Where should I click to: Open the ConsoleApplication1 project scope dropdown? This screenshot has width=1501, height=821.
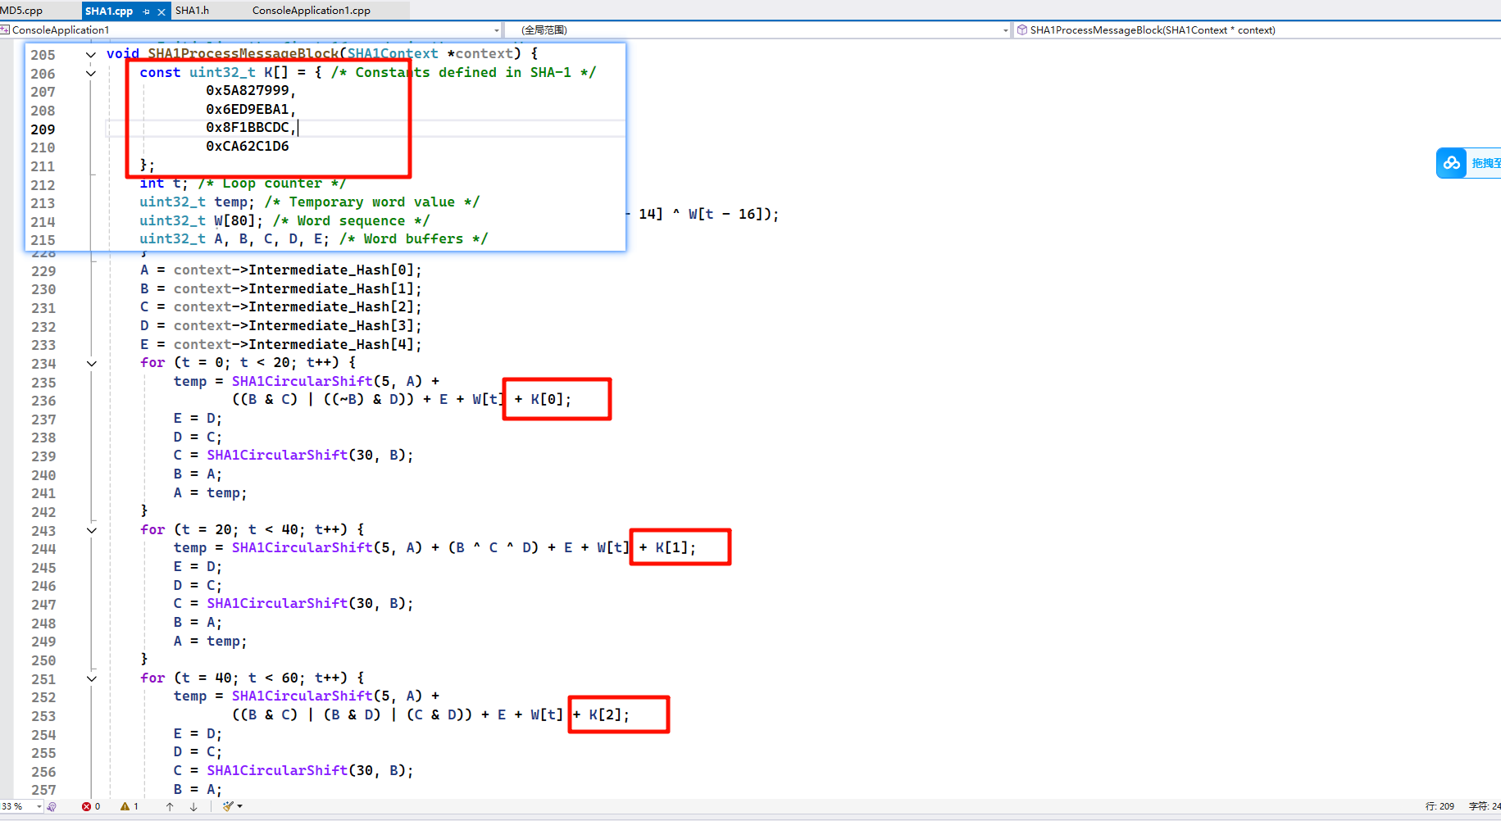coord(496,30)
